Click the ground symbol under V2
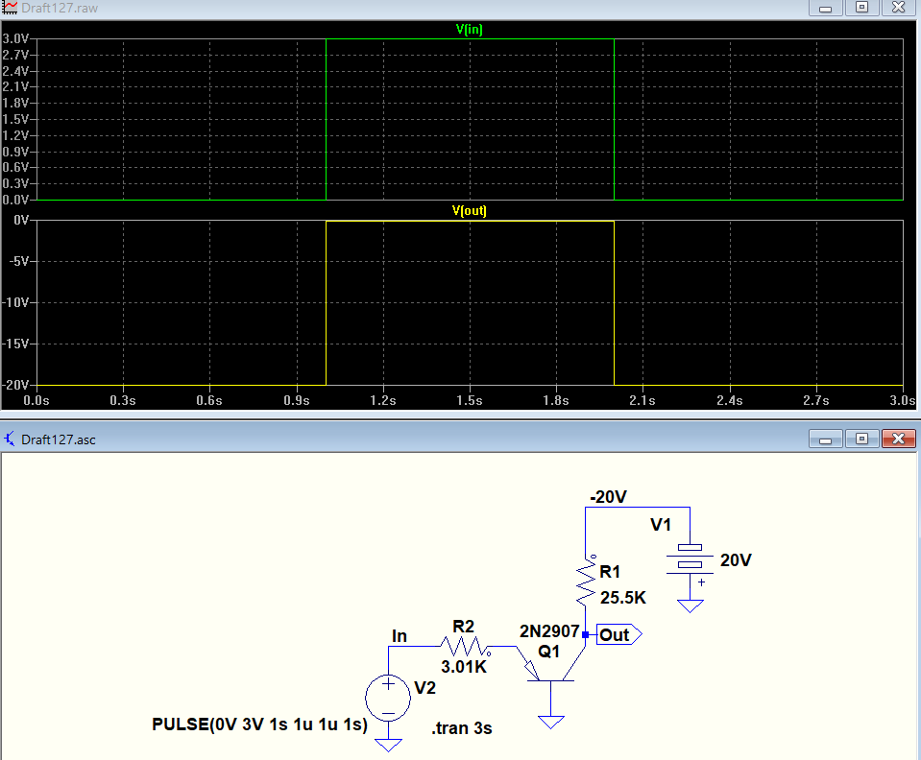Image resolution: width=921 pixels, height=760 pixels. click(388, 745)
